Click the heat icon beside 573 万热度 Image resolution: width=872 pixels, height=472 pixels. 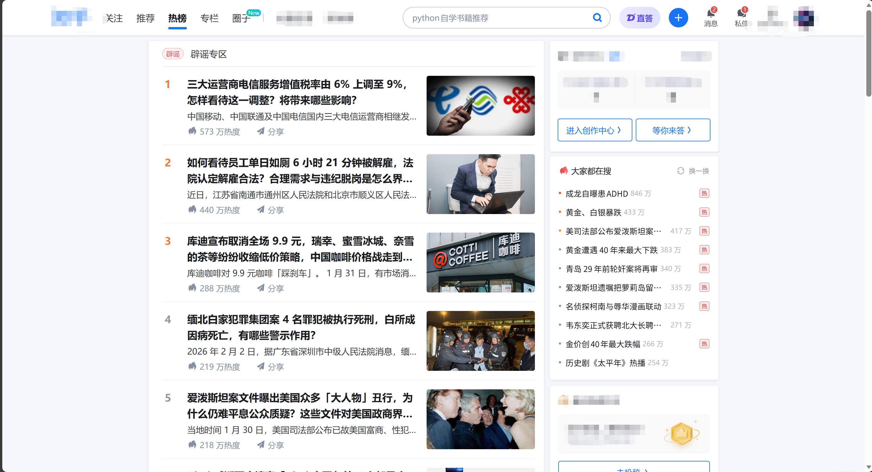192,131
